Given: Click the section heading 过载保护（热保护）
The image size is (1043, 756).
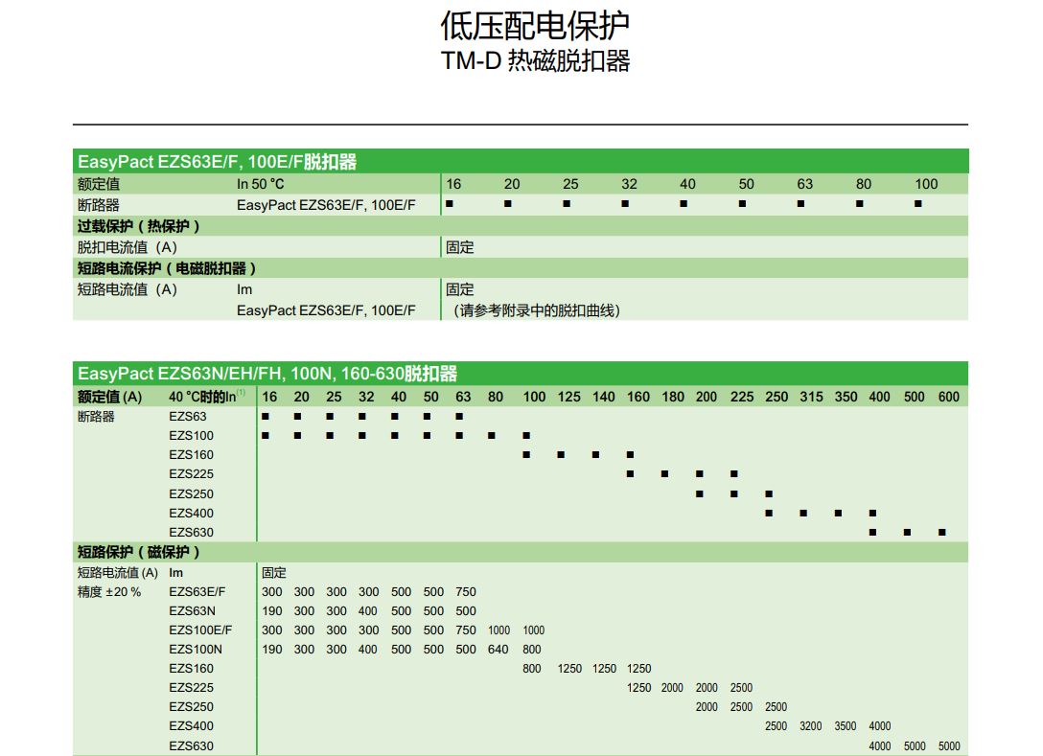Looking at the screenshot, I should (138, 226).
